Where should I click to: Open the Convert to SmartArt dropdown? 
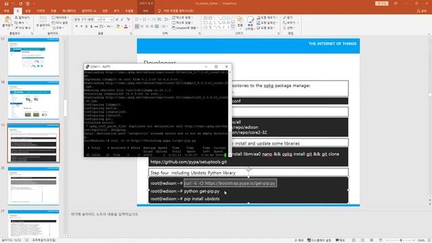click(x=184, y=28)
